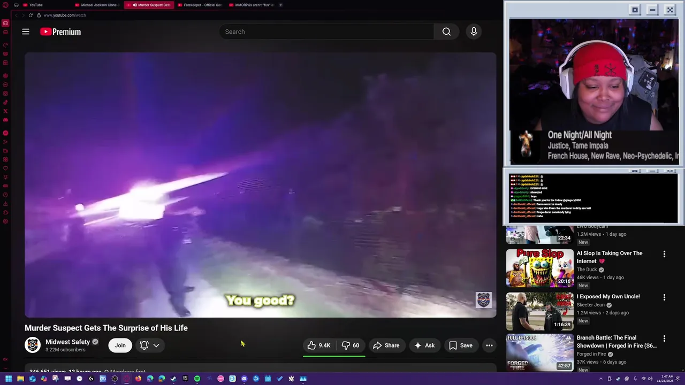The width and height of the screenshot is (685, 385).
Task: Save video to a playlist
Action: tap(461, 345)
